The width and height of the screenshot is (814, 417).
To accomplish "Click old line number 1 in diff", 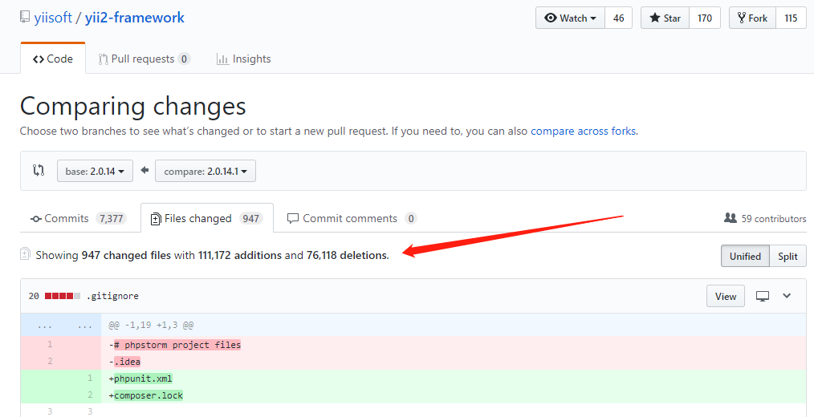I will 50,344.
